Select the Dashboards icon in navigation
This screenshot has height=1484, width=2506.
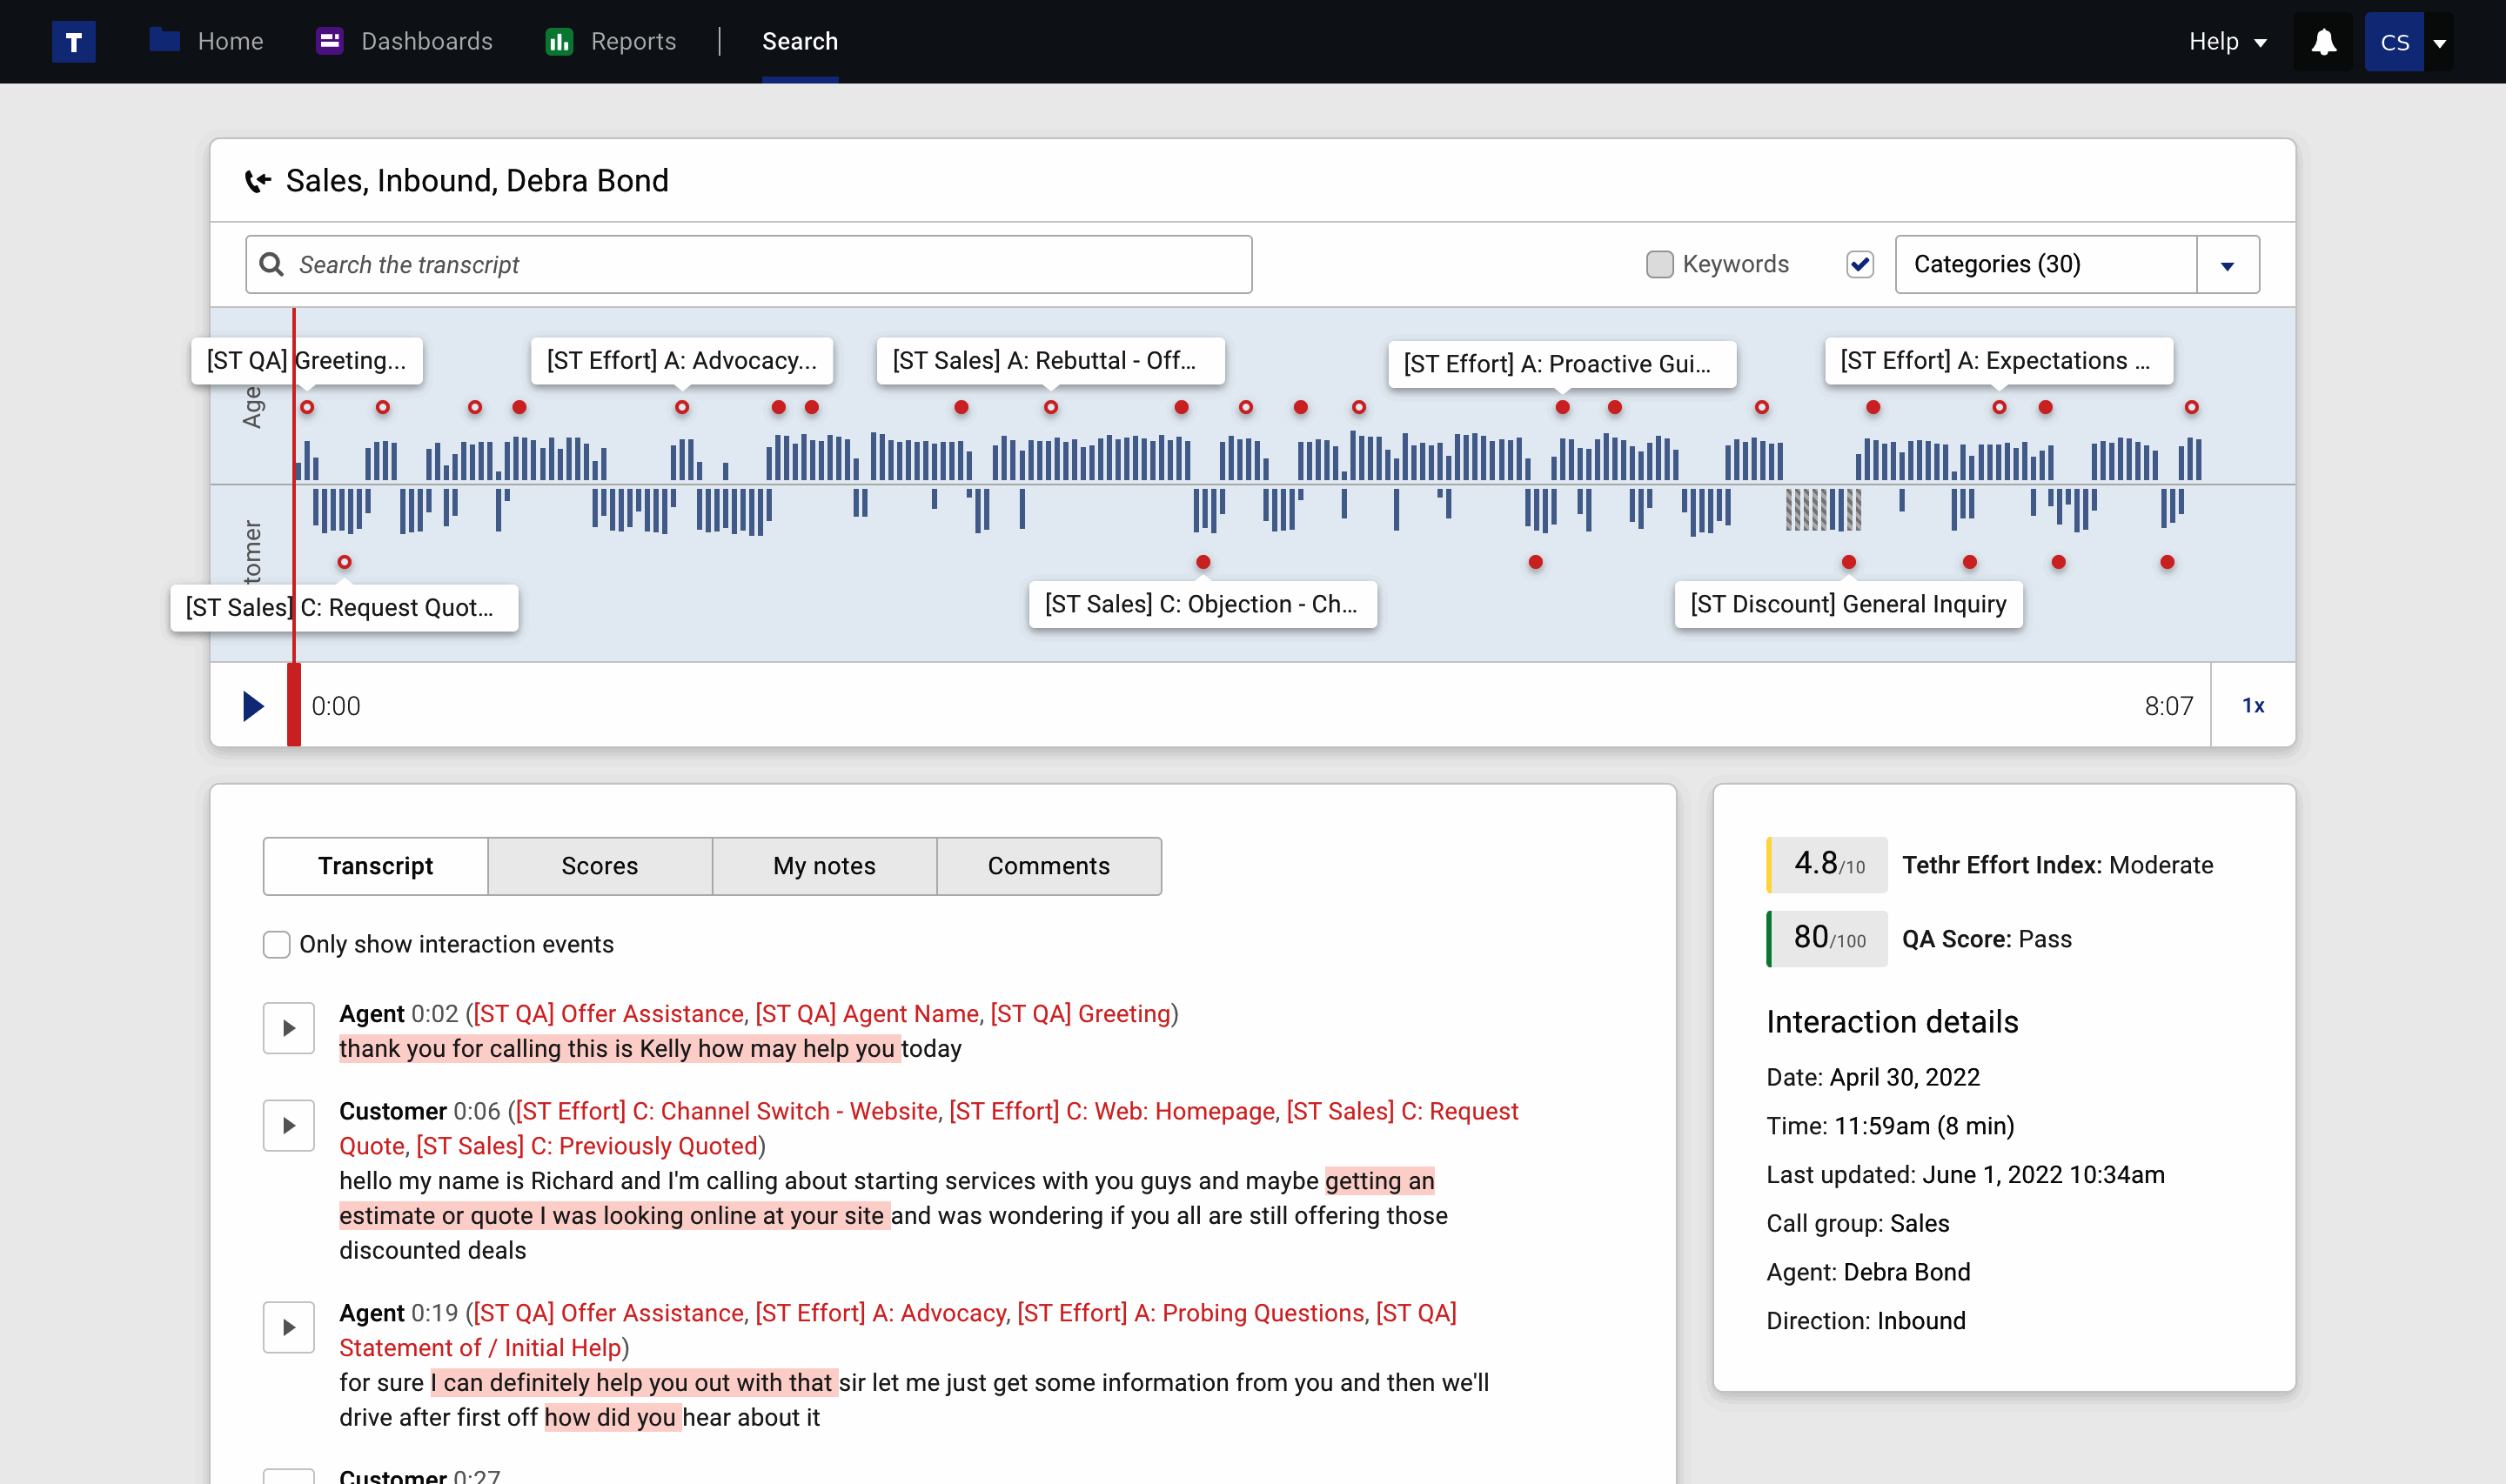pos(330,41)
